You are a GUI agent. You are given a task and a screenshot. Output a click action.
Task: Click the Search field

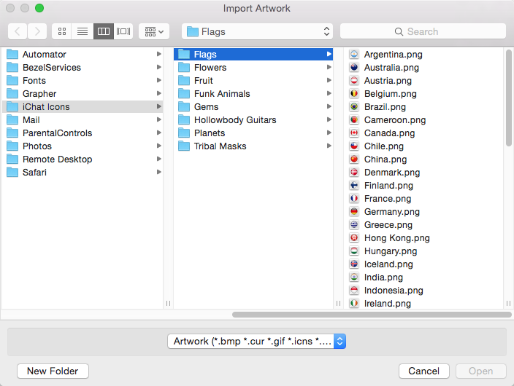tap(423, 31)
